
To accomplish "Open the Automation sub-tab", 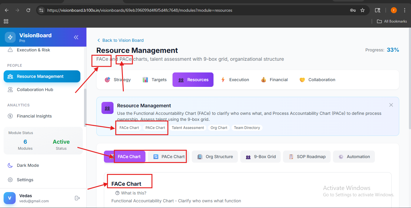I will pos(354,157).
